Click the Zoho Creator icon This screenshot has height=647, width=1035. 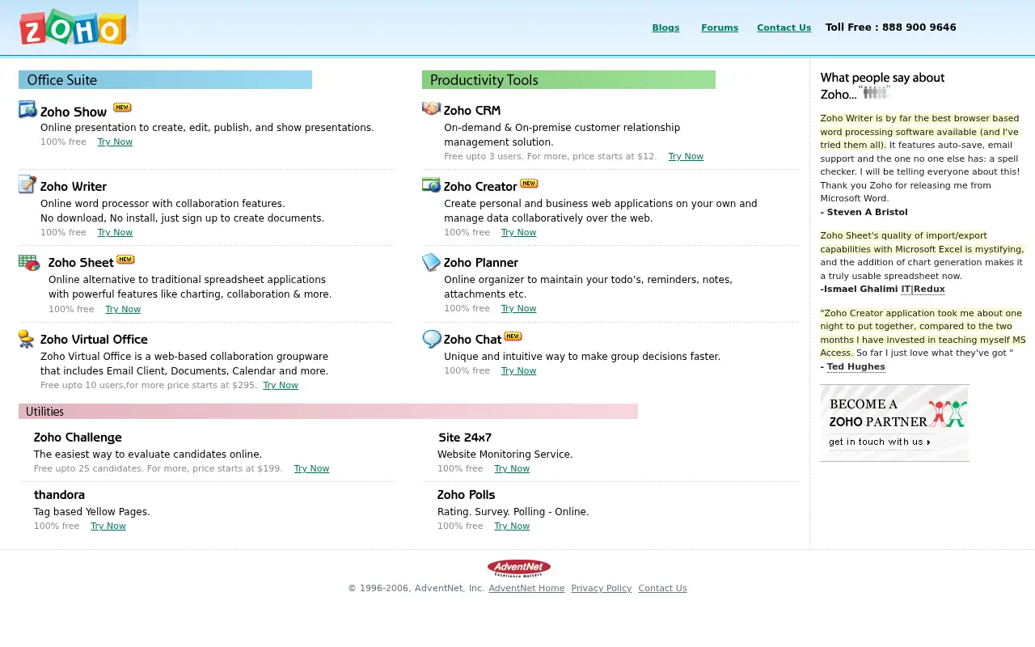(431, 185)
